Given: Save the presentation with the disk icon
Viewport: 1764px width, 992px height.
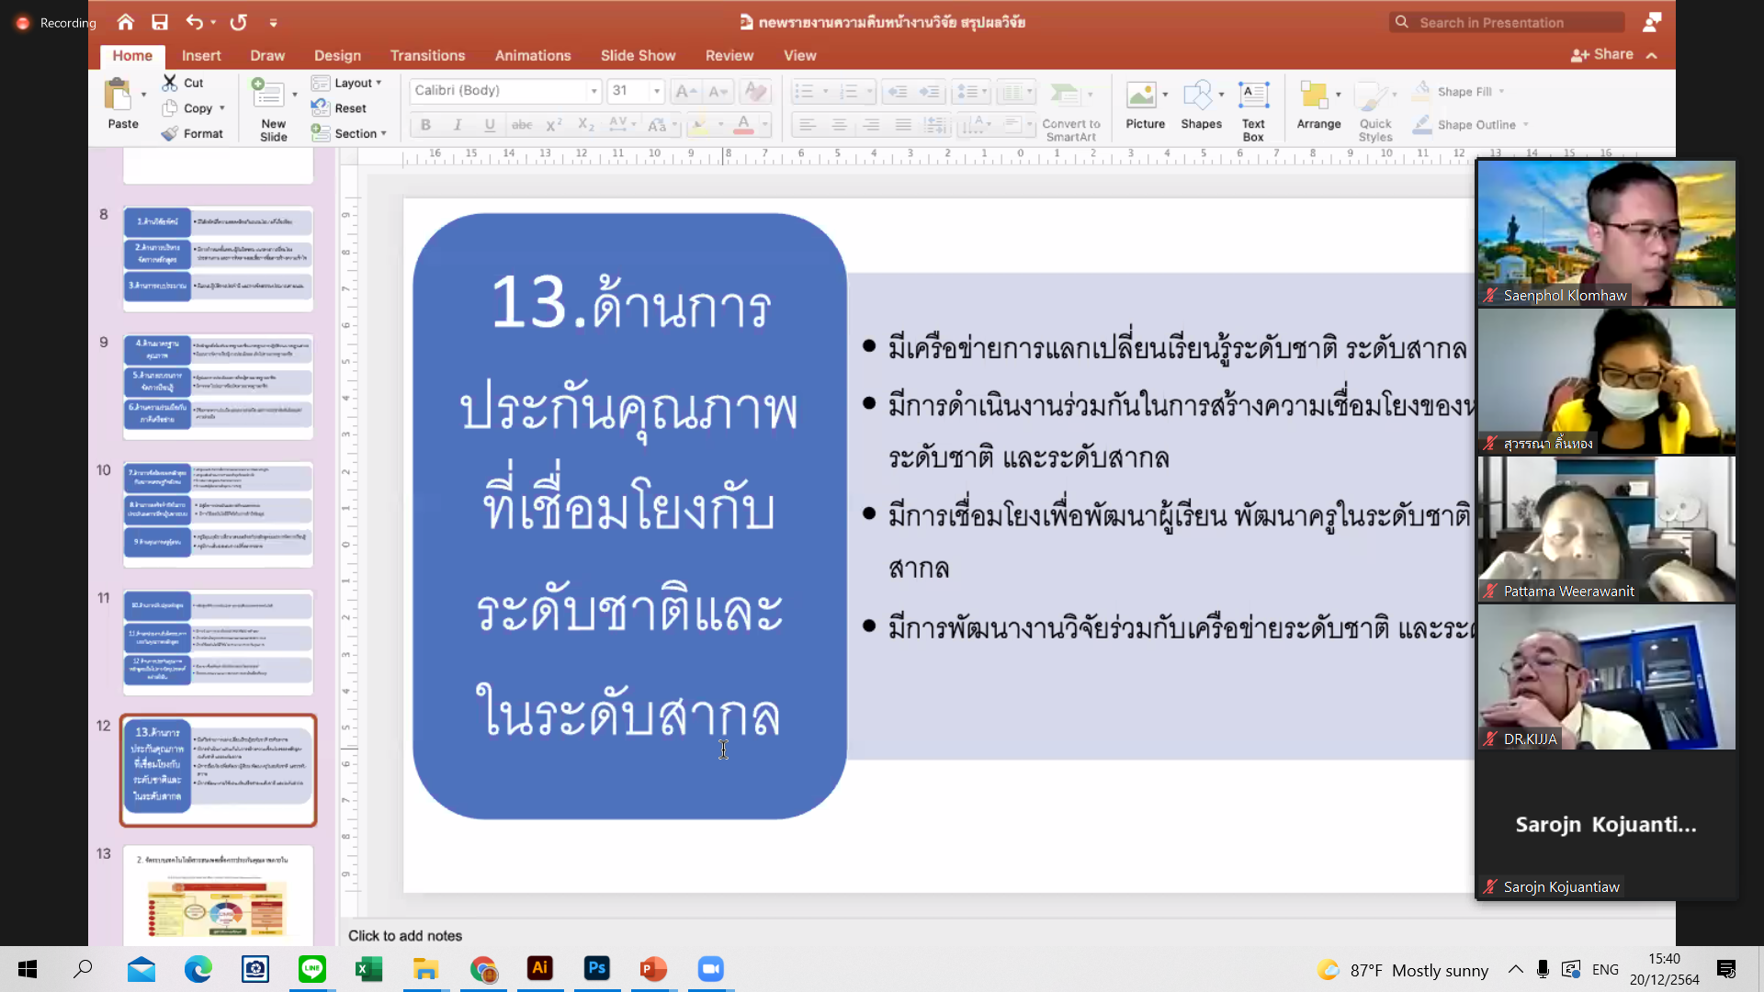Looking at the screenshot, I should click(x=160, y=22).
